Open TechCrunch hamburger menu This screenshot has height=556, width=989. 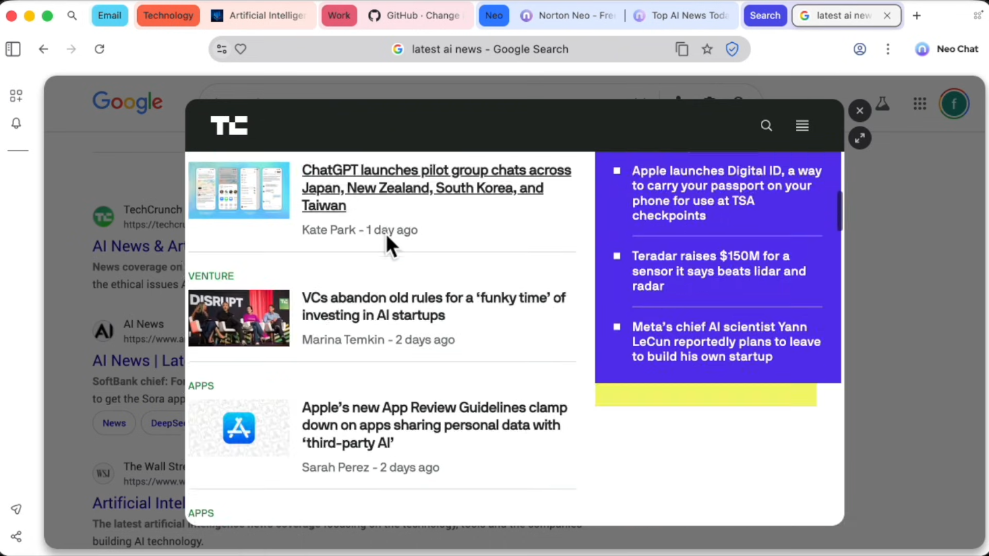[x=802, y=125]
